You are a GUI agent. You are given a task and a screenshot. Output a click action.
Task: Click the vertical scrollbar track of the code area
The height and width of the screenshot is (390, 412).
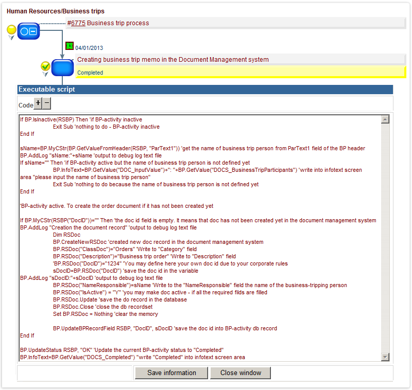[x=385, y=238]
